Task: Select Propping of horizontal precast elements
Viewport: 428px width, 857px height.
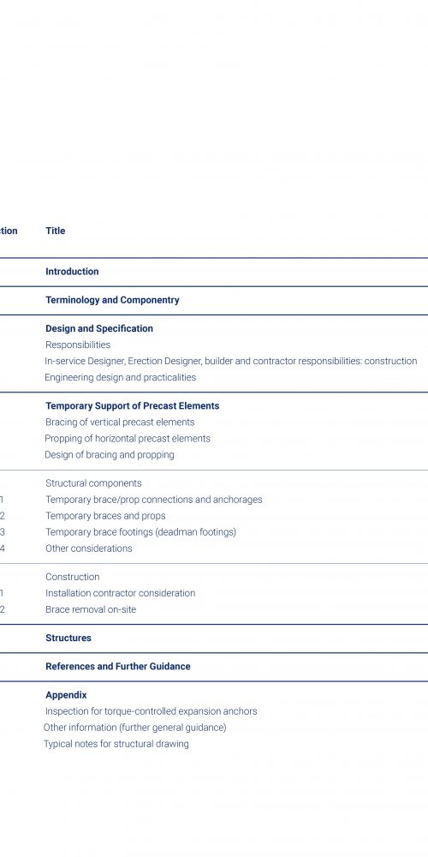Action: 128,439
